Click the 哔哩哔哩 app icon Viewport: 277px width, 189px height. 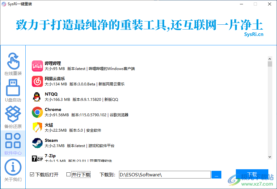[x=37, y=65]
